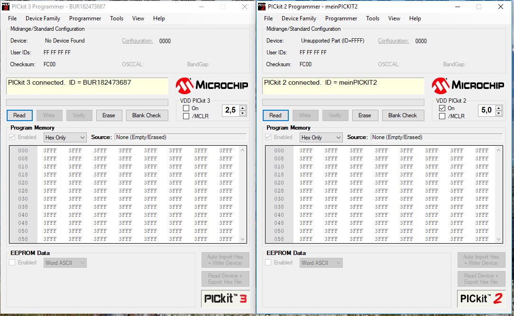
Task: Click Blank Check in the PICkit 3 window
Action: 147,115
